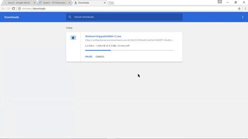248x139 pixels.
Task: Click the search magnifier icon
Action: [x=70, y=17]
